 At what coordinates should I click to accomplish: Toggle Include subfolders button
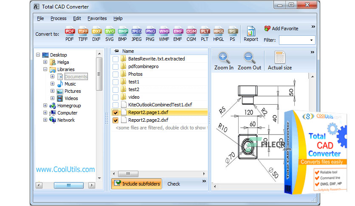click(136, 184)
